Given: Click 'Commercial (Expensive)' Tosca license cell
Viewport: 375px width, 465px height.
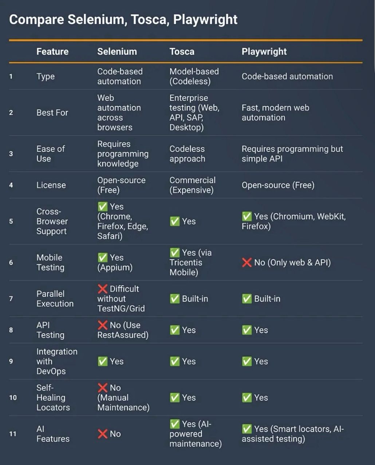Looking at the screenshot, I should [192, 185].
